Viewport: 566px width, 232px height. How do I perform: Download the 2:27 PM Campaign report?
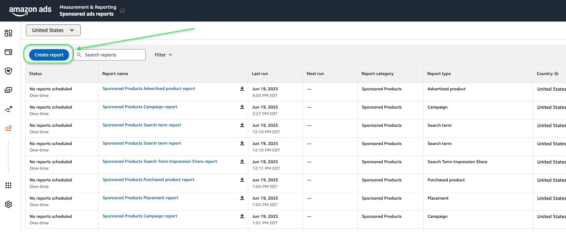tap(242, 107)
